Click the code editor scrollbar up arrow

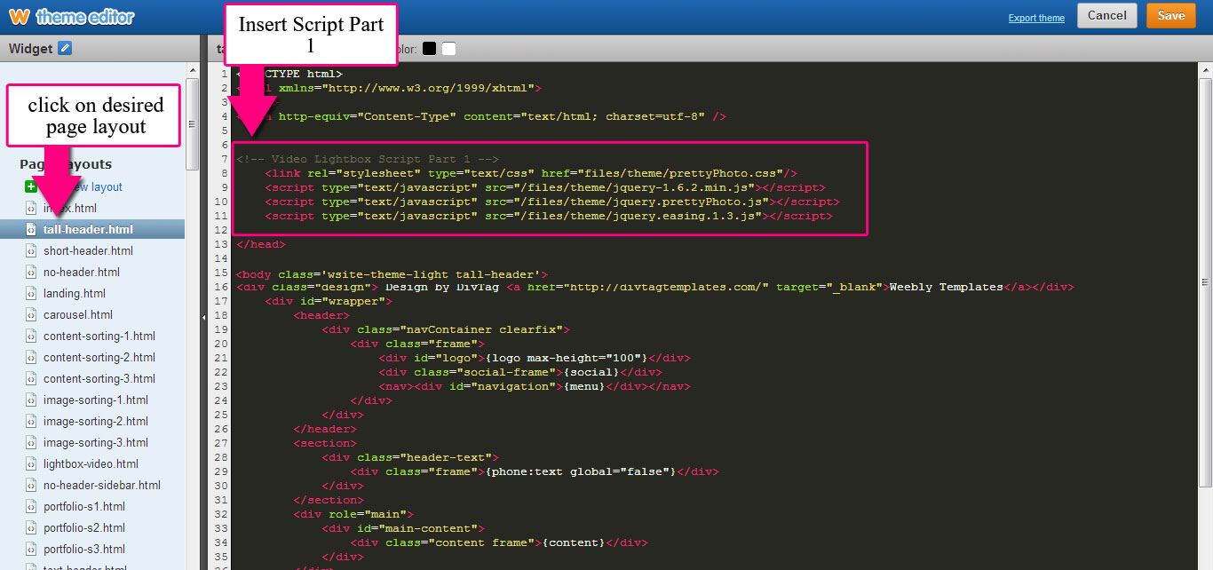1206,70
